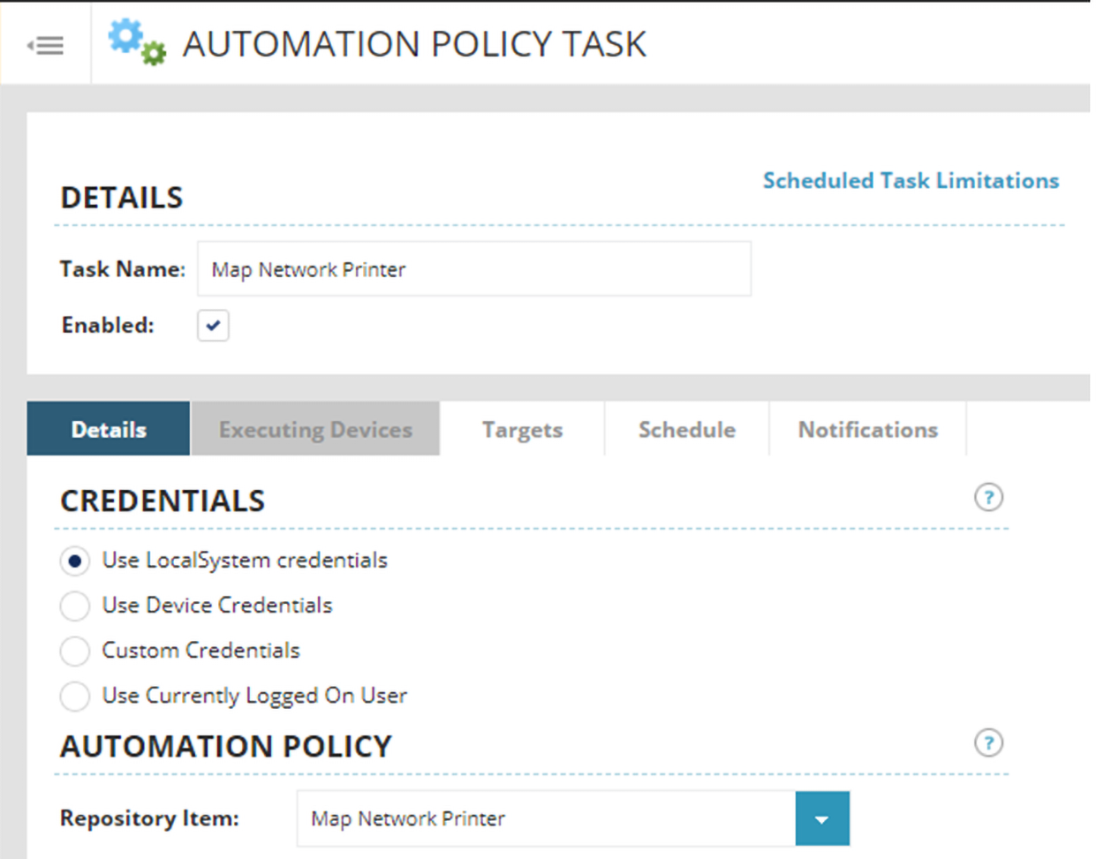Edit the Task Name field
The height and width of the screenshot is (859, 1104).
[x=474, y=268]
